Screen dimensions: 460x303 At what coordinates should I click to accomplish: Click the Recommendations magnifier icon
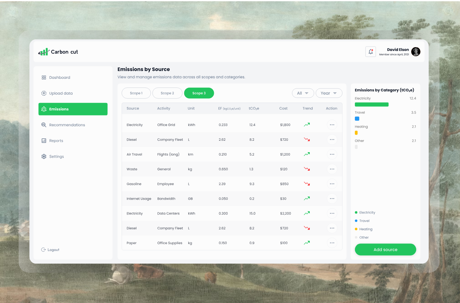point(44,125)
